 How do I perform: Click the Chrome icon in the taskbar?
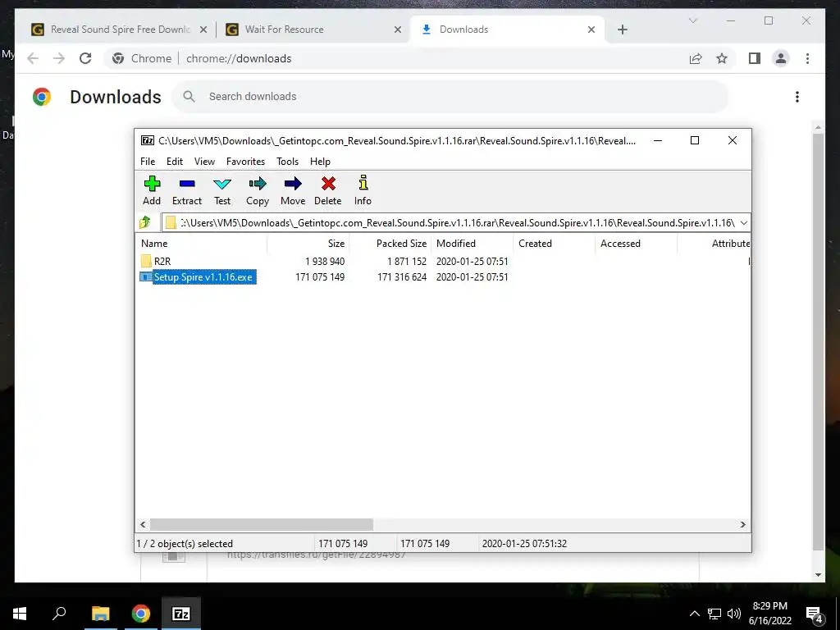[141, 614]
